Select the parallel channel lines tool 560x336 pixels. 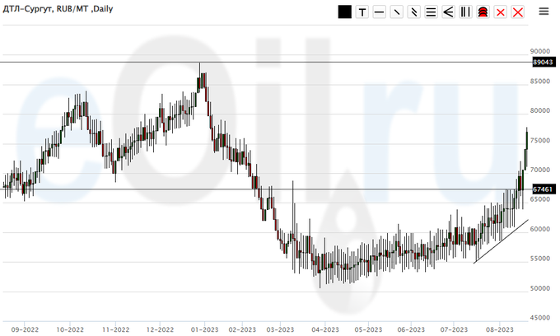[x=413, y=12]
